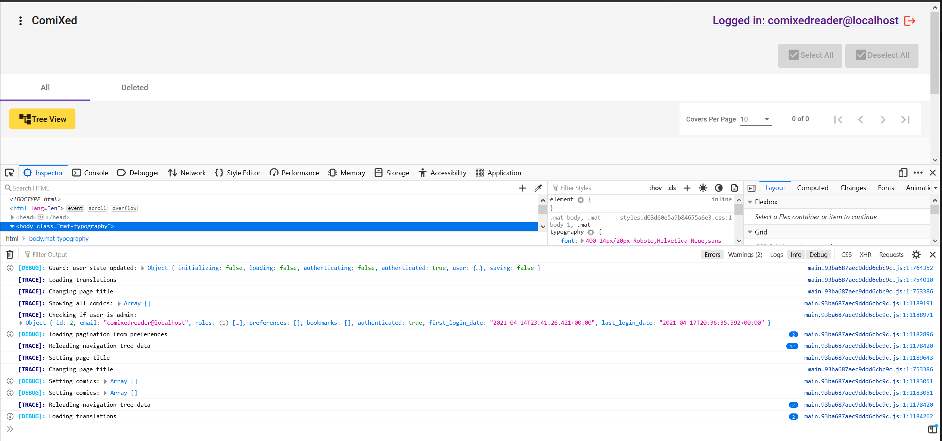This screenshot has width=942, height=441.
Task: Toggle the :hov pseudo-class panel
Action: click(656, 188)
